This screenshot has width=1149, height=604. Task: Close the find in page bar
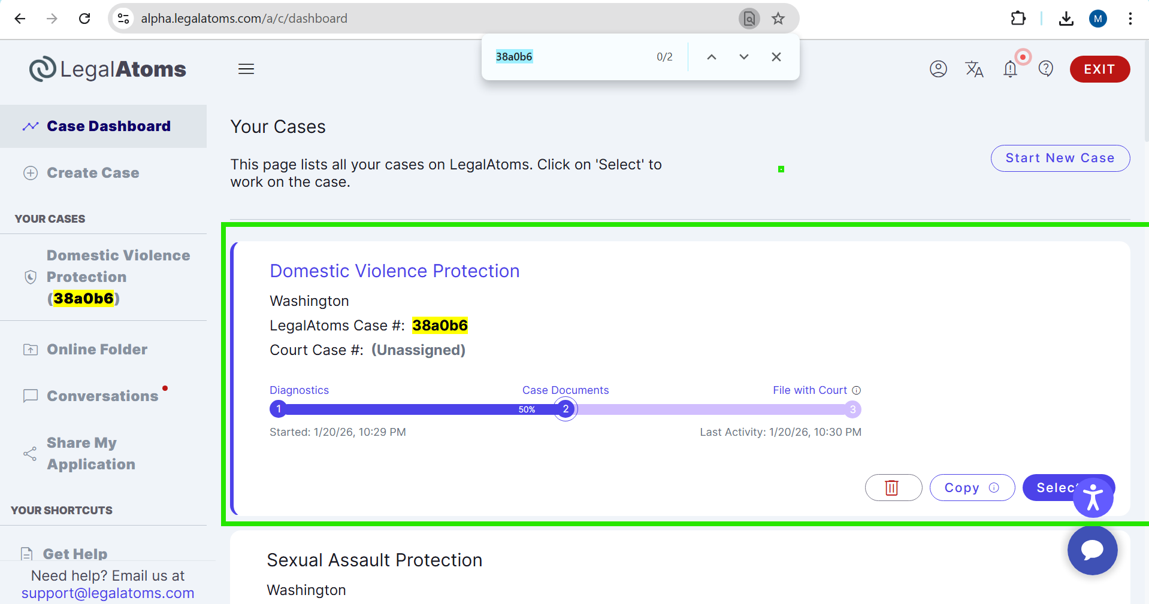(x=776, y=57)
